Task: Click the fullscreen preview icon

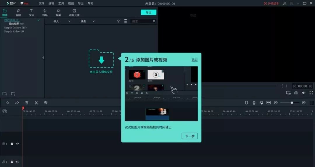Action: (x=311, y=93)
